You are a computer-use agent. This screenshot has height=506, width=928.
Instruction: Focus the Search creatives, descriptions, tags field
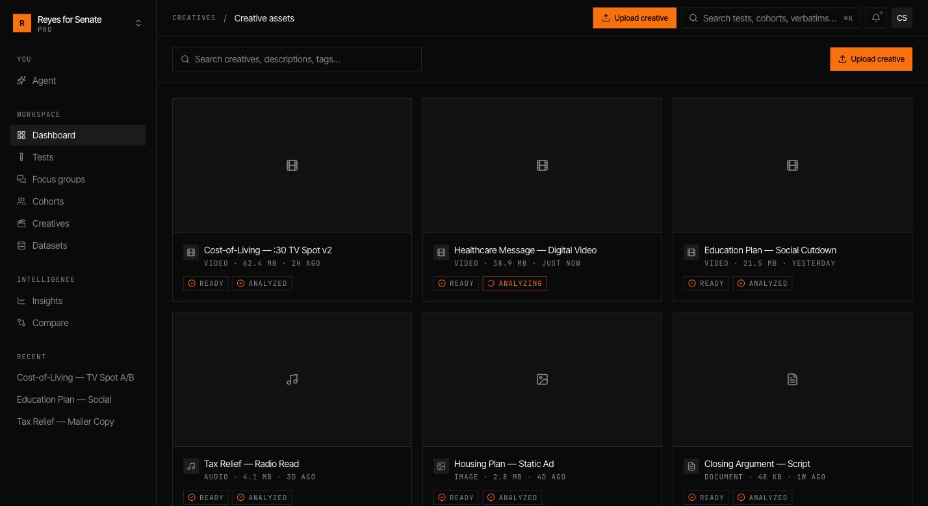(297, 59)
